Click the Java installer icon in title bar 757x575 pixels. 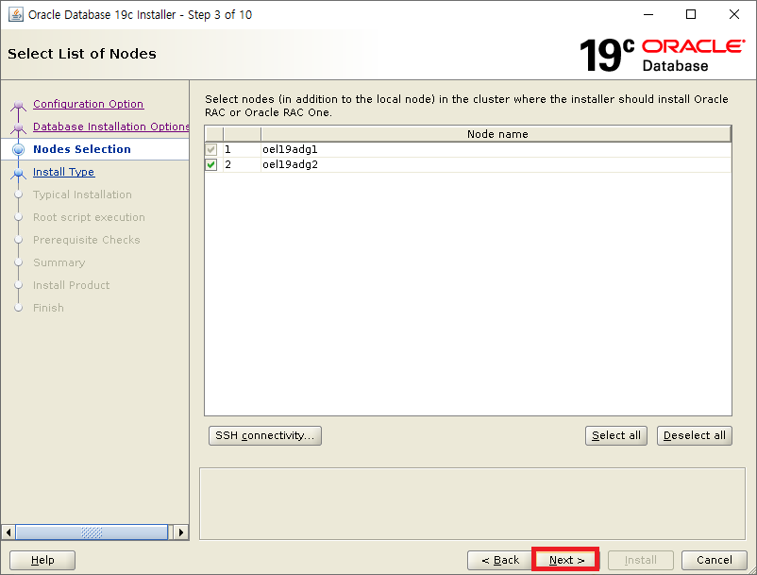(x=15, y=14)
